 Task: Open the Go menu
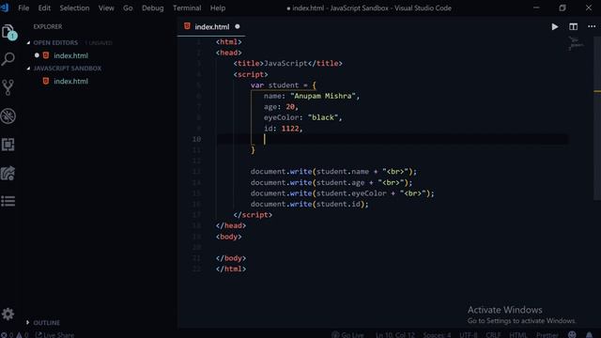pos(128,8)
